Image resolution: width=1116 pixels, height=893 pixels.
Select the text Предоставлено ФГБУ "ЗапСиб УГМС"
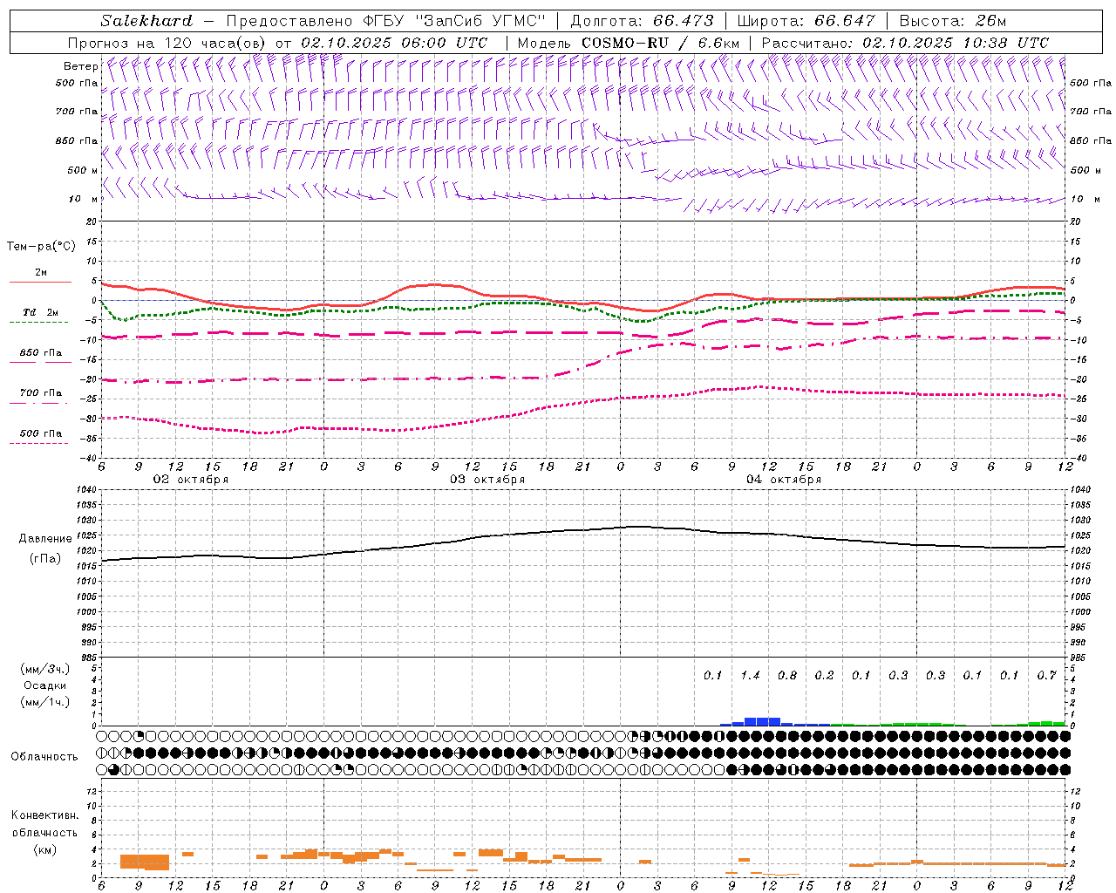(x=385, y=21)
